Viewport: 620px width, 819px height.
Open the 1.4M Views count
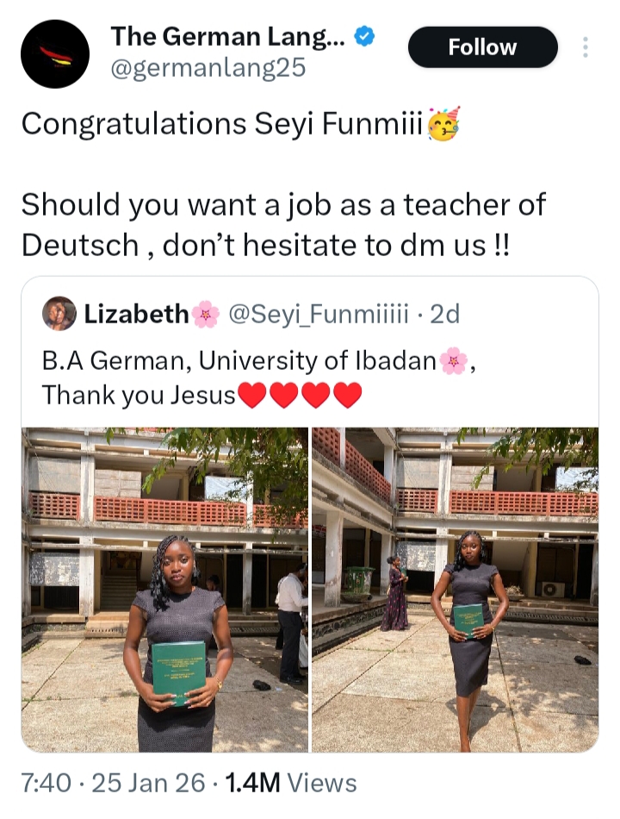pyautogui.click(x=291, y=784)
